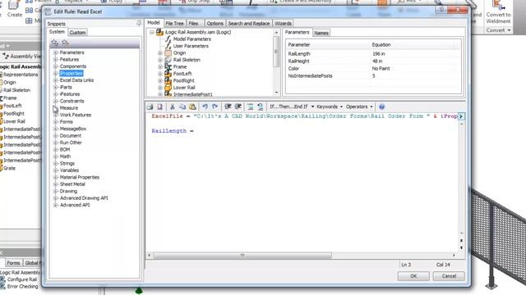Expand the Excel Data Links snippet node

click(56, 80)
